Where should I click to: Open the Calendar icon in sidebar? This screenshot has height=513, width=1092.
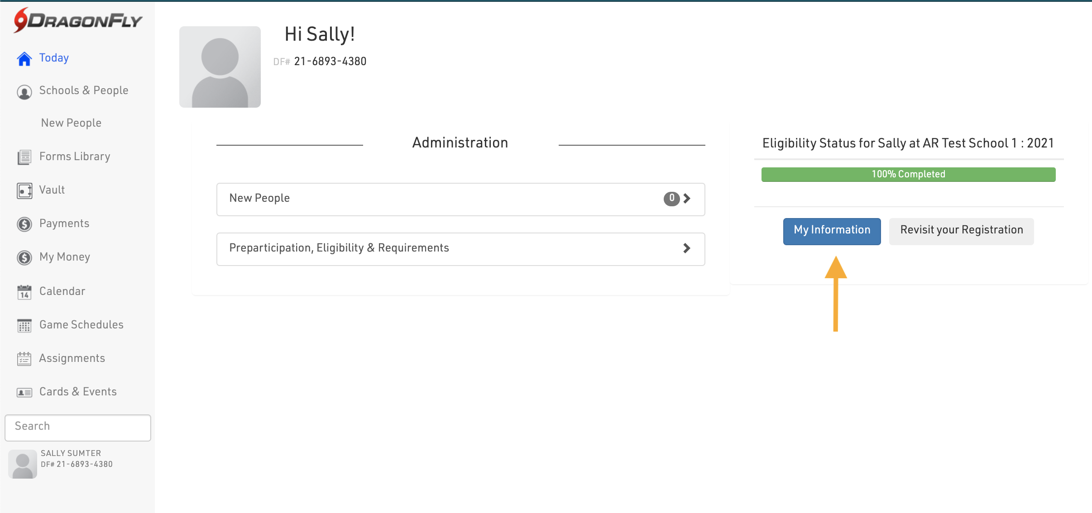pyautogui.click(x=24, y=292)
